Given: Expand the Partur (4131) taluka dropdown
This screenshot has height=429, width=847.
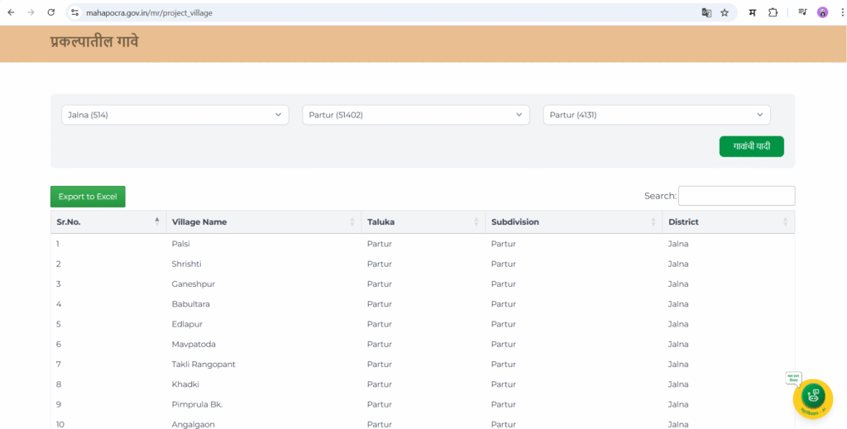Looking at the screenshot, I should point(656,115).
